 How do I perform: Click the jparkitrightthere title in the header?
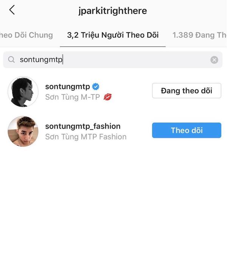pos(113,11)
